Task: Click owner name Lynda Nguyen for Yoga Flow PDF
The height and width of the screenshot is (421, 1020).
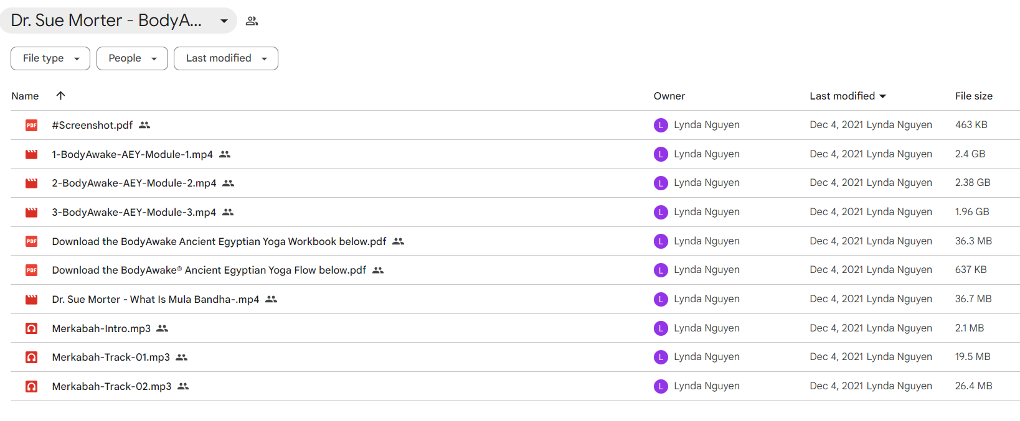Action: click(707, 270)
